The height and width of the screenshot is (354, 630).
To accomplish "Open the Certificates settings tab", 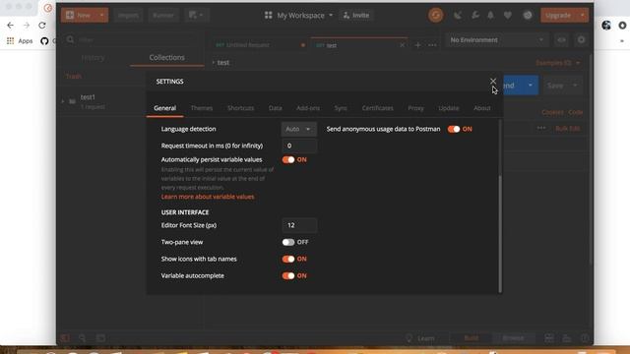I will tap(378, 108).
